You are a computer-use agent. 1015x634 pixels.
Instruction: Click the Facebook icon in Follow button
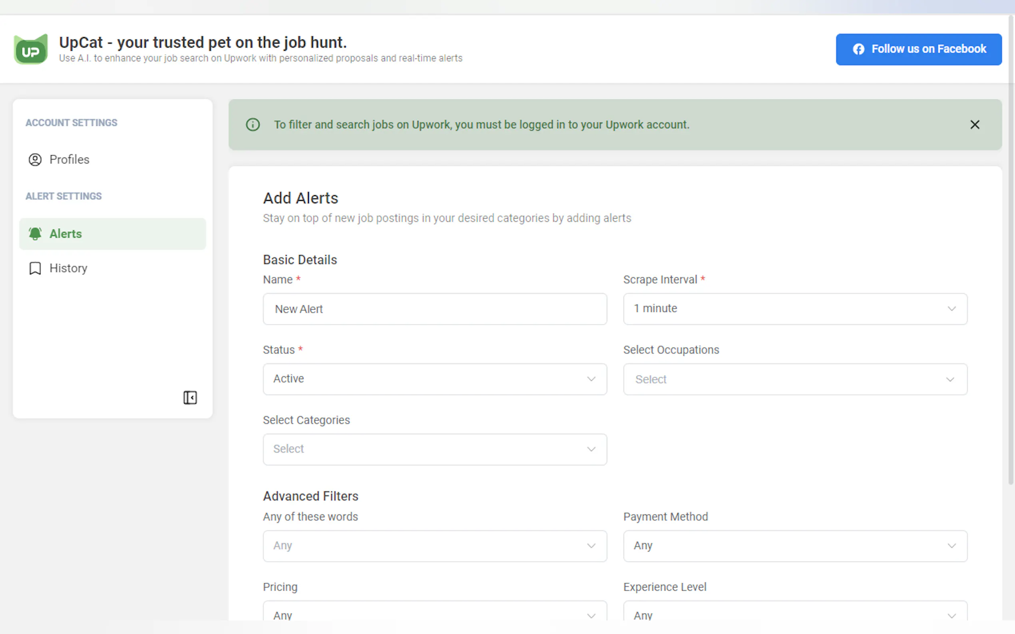click(x=858, y=49)
